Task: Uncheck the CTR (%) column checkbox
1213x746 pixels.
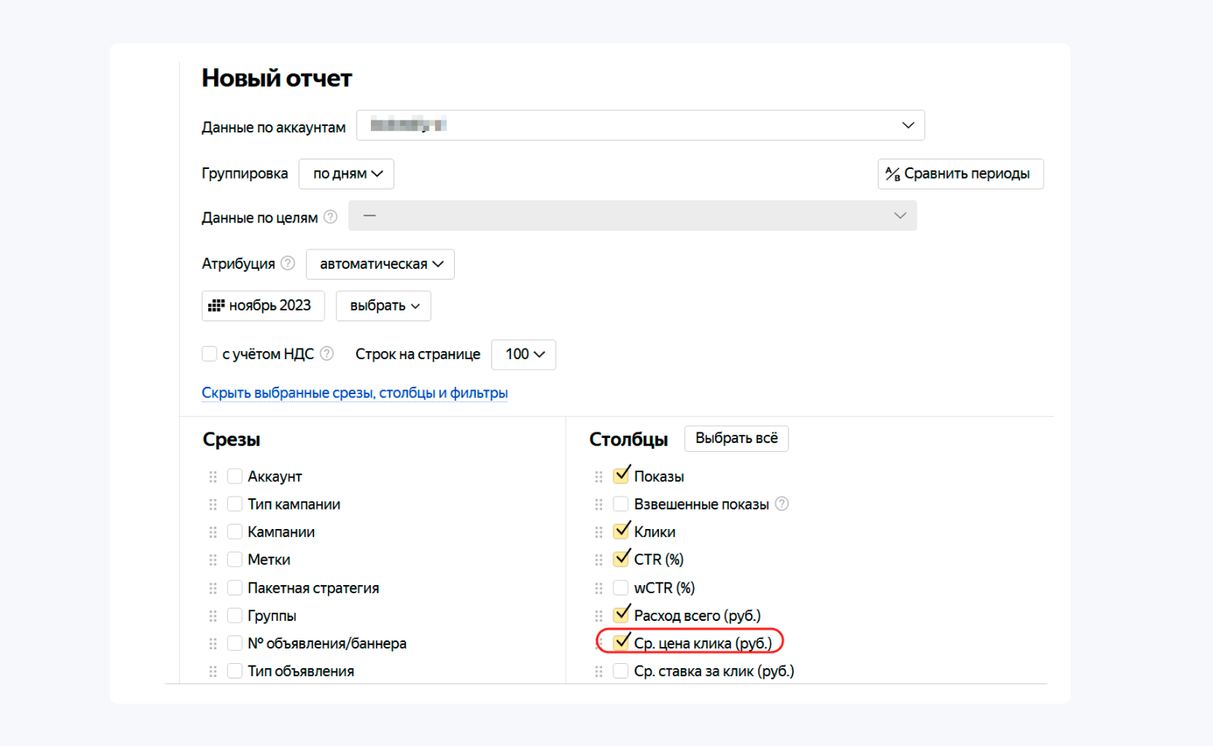Action: click(622, 558)
